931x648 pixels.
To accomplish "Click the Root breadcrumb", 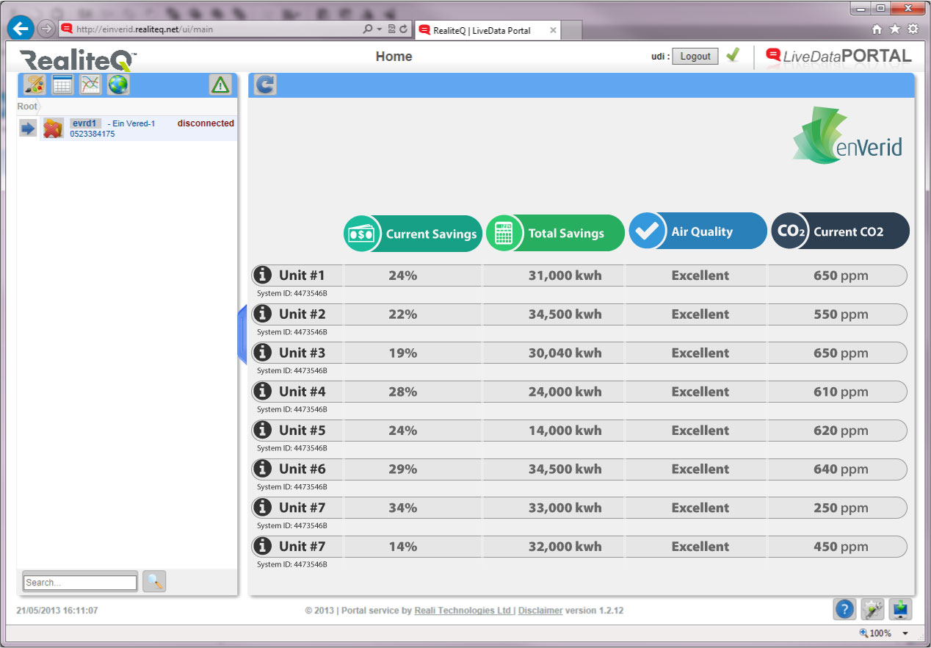I will 27,107.
